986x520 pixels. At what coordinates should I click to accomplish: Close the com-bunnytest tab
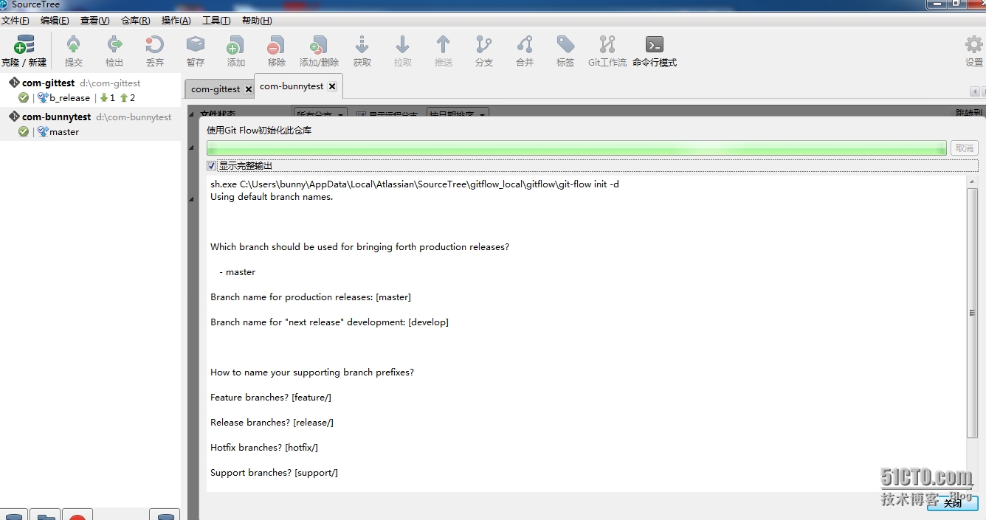tap(332, 86)
